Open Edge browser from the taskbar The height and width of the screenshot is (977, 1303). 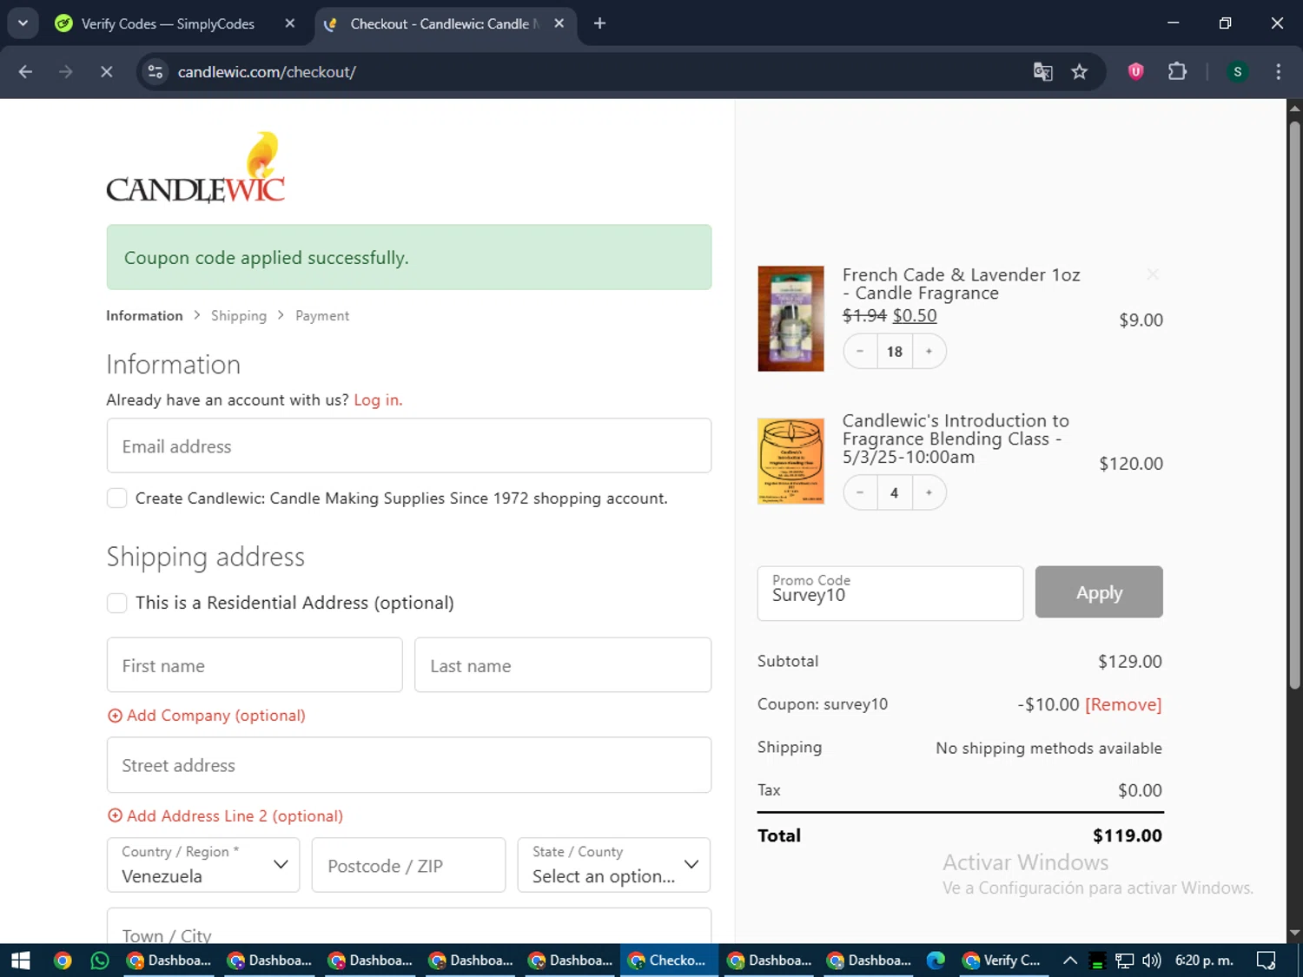tap(936, 960)
